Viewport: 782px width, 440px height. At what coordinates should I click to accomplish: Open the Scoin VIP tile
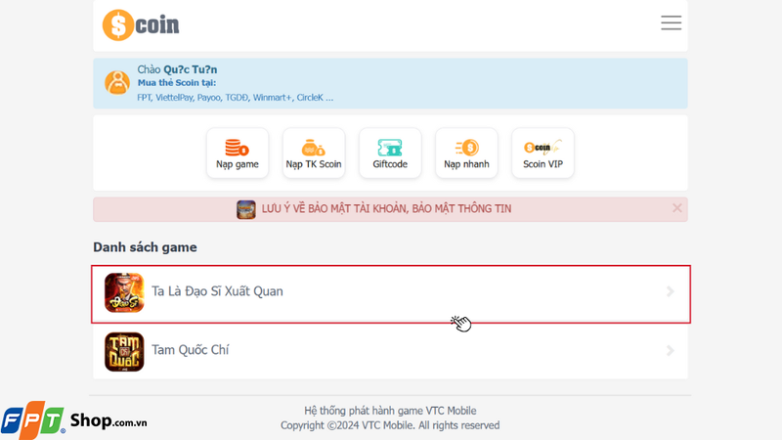543,154
